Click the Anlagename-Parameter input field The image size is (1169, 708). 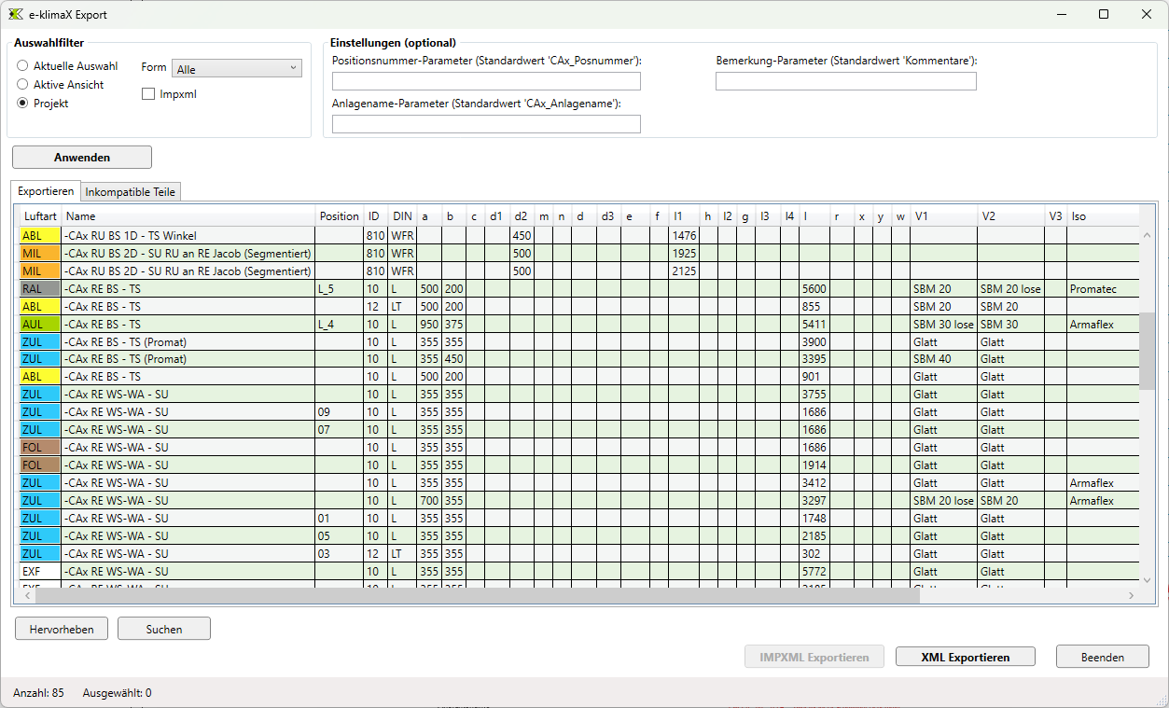tap(486, 124)
